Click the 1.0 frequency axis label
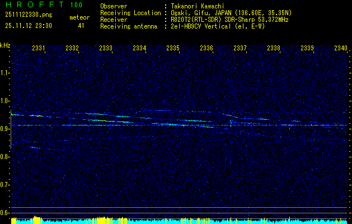The width and height of the screenshot is (352, 224). (5, 101)
